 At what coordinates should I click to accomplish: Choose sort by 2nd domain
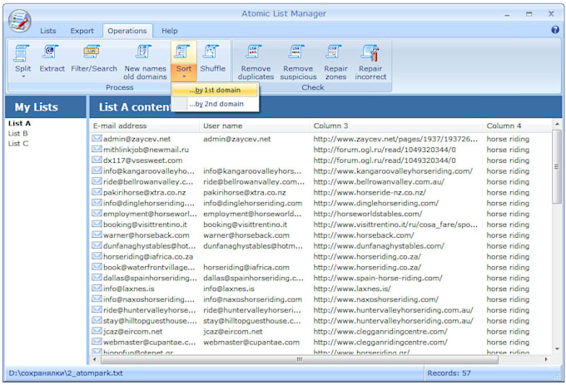[215, 104]
